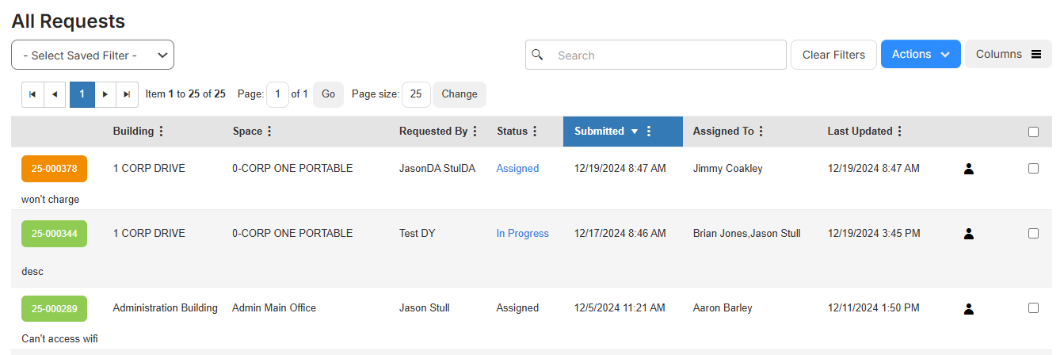Toggle the select-all checkbox in header
1064x355 pixels.
tap(1033, 132)
